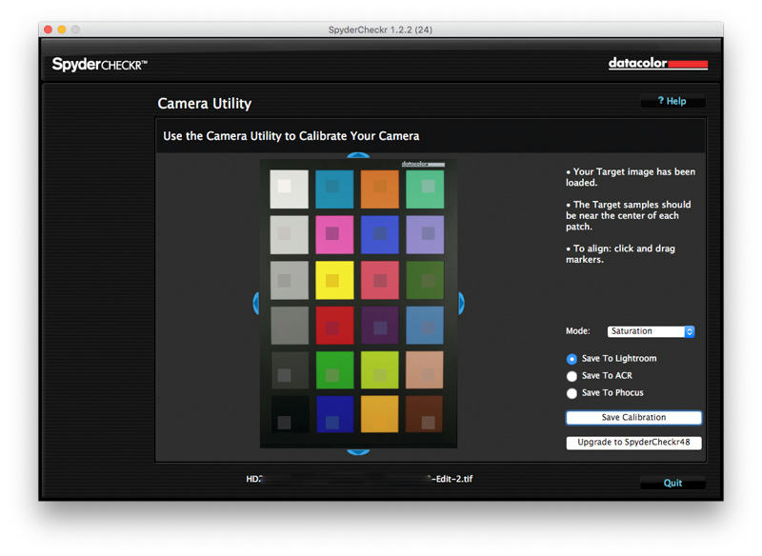Screen dimensions: 762x556
Task: Click the bottom blue alignment marker
Action: tap(358, 451)
